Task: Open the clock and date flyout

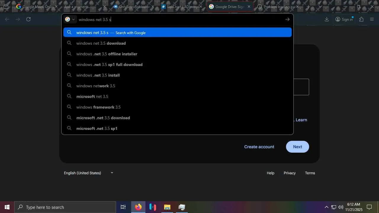Action: tap(354, 207)
